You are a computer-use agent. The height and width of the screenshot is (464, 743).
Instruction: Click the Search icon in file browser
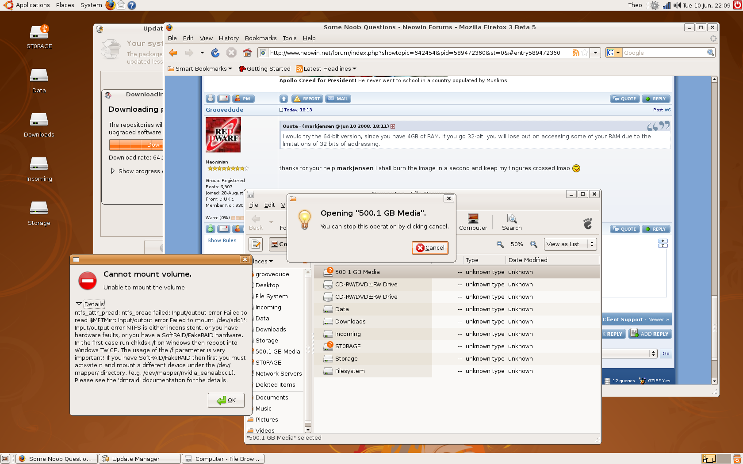[512, 222]
